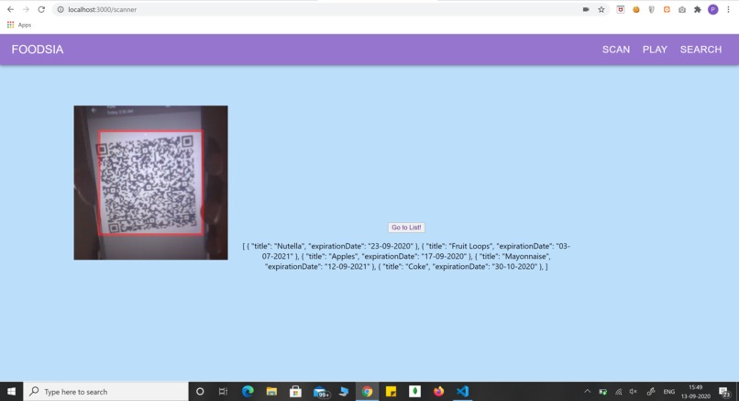Open the network Wi-Fi tray icon
This screenshot has width=739, height=401.
click(x=618, y=392)
